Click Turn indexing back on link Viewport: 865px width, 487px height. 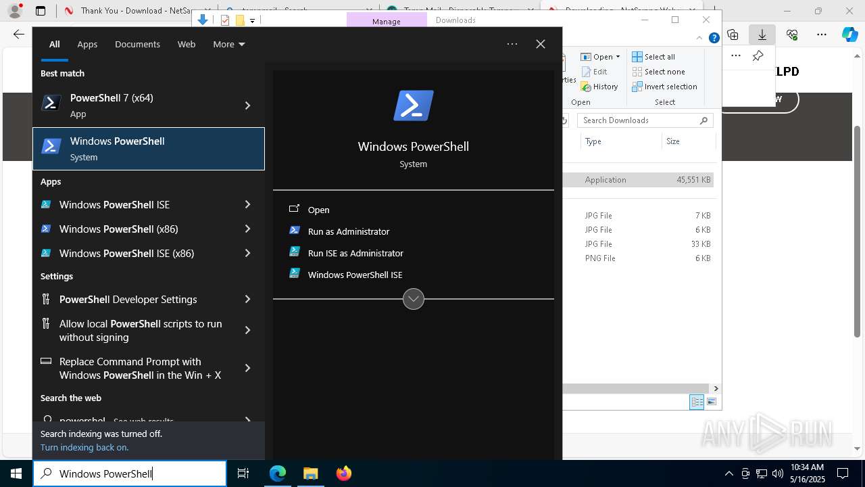84,447
